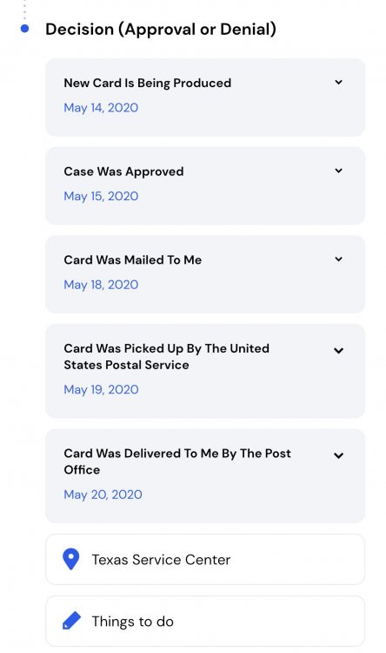386x653 pixels.
Task: Click the Card Was Mailed To Me title
Action: [x=133, y=259]
